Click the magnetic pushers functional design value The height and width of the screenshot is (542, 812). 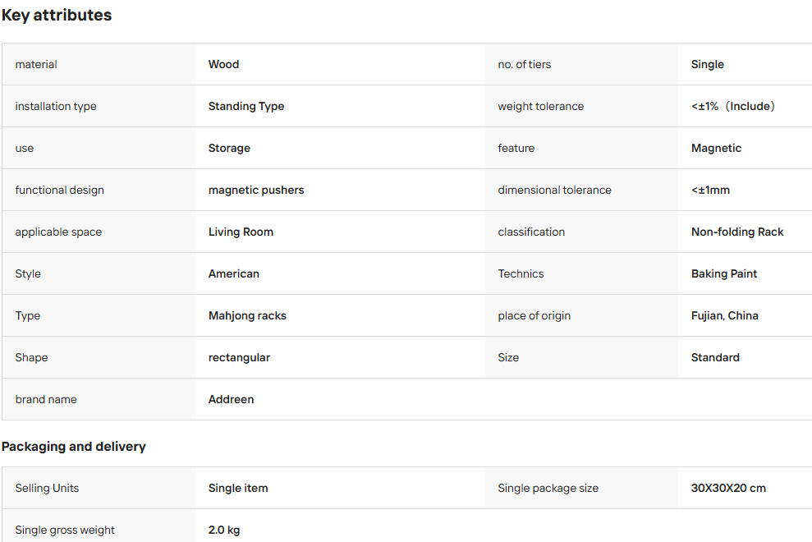pos(256,191)
